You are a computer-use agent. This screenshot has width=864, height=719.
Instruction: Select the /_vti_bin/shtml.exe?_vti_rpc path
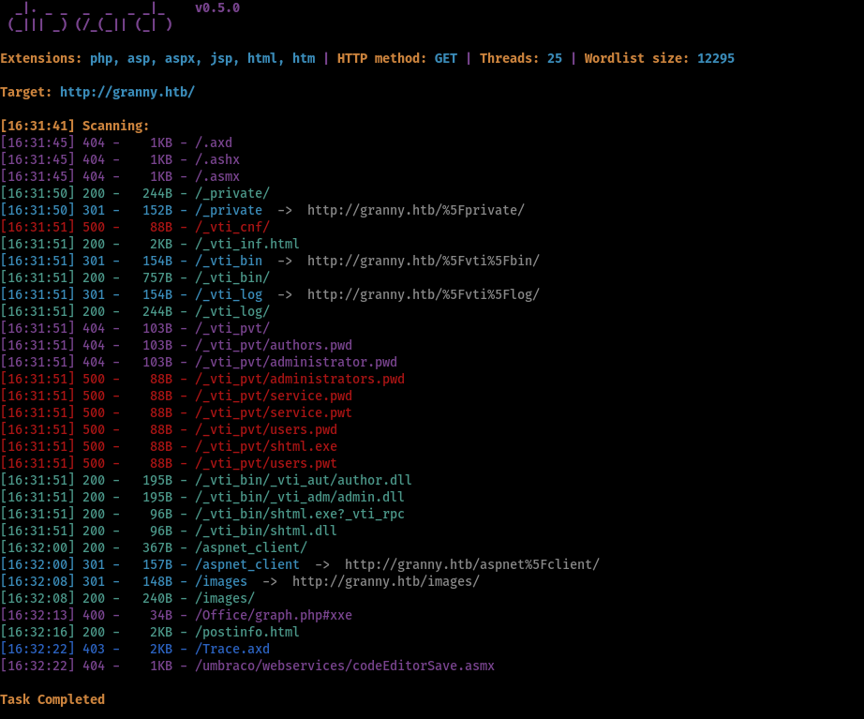point(299,514)
